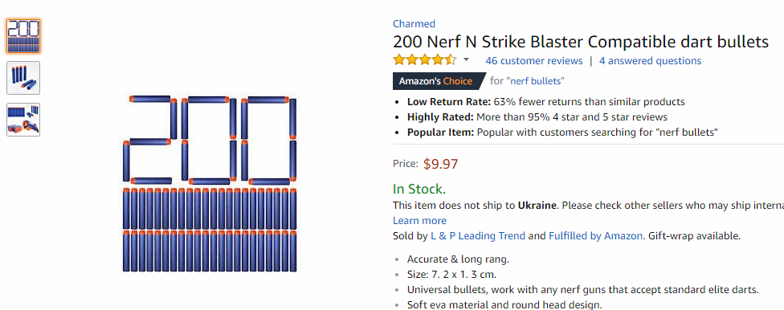The height and width of the screenshot is (310, 784).
Task: Click the first star in the rating
Action: [x=399, y=60]
